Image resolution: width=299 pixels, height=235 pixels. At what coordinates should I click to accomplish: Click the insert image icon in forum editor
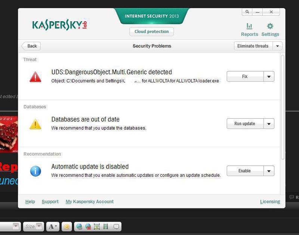click(x=97, y=226)
